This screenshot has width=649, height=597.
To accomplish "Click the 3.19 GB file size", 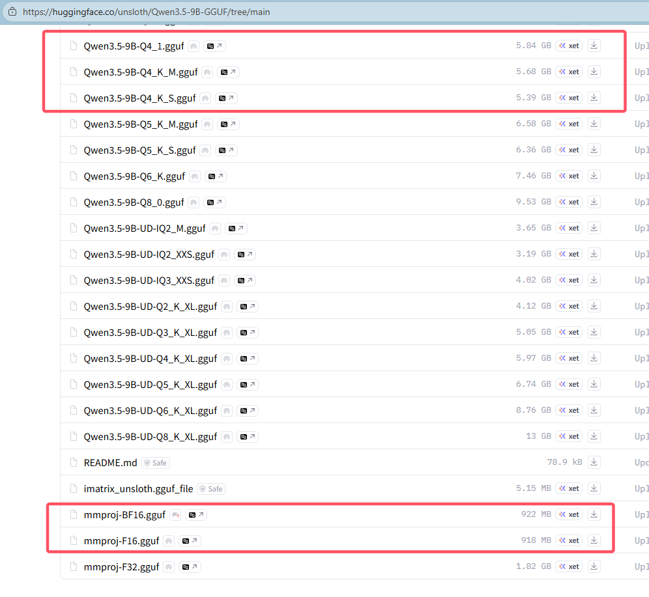I will point(533,254).
